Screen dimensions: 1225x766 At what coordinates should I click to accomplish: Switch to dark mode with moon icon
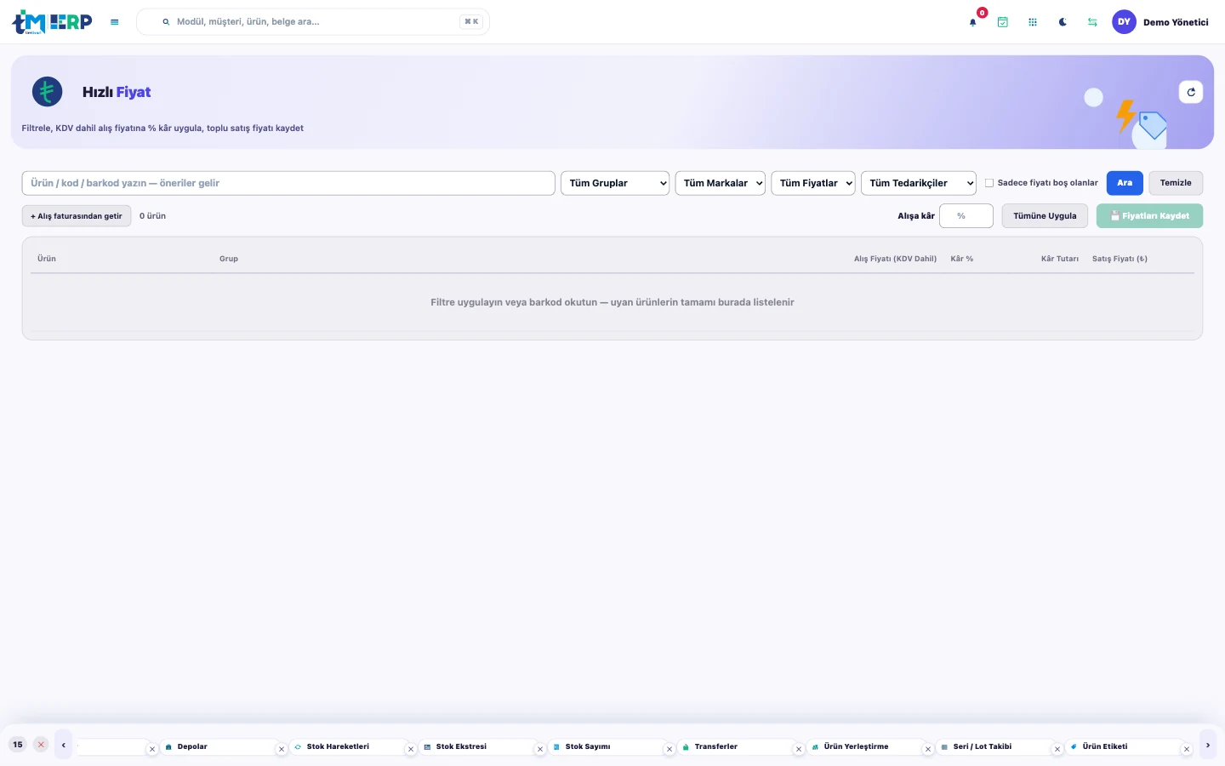click(x=1063, y=22)
